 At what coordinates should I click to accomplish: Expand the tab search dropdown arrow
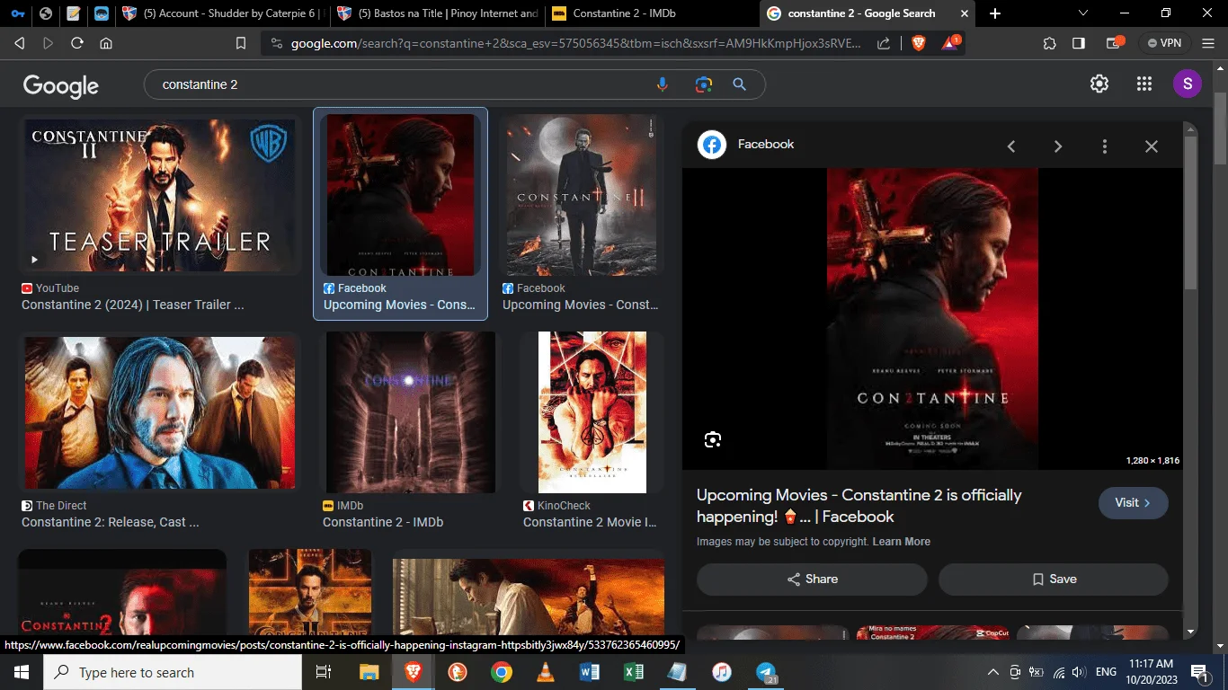(1082, 13)
